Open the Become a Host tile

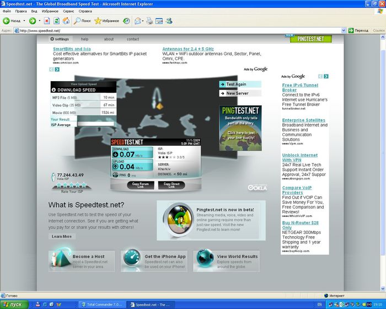(x=82, y=261)
